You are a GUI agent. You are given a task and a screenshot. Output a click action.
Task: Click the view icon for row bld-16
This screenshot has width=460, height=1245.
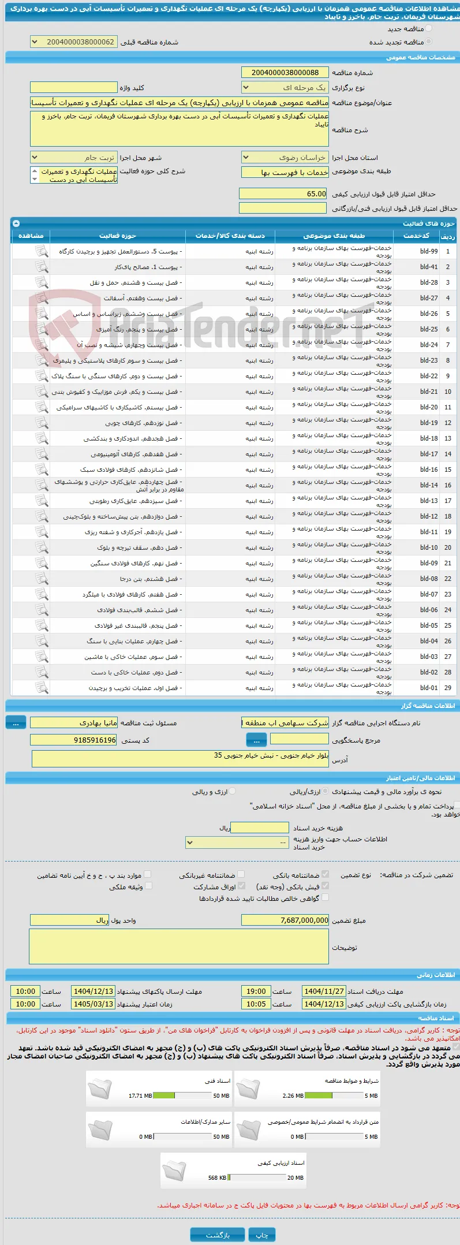pos(42,469)
